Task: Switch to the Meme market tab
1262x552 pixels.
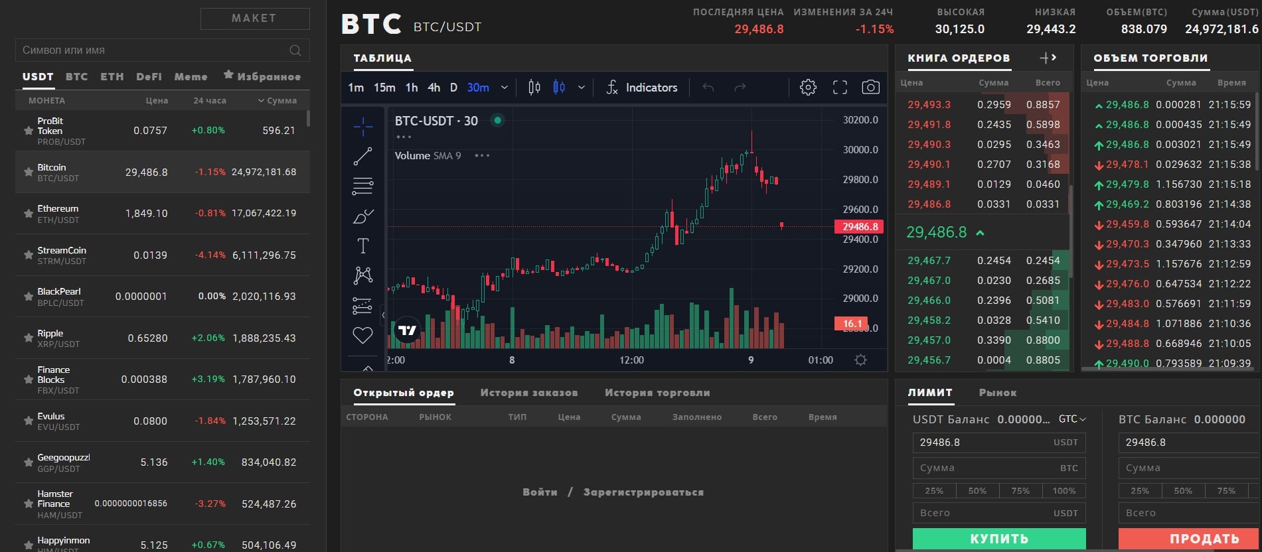Action: click(x=191, y=77)
